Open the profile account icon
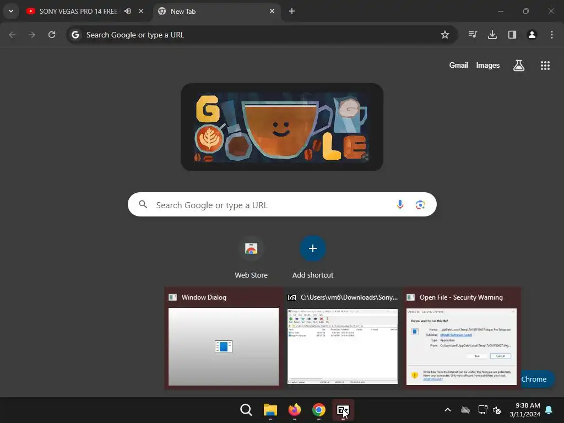Screen dimensions: 564x423 coord(532,35)
